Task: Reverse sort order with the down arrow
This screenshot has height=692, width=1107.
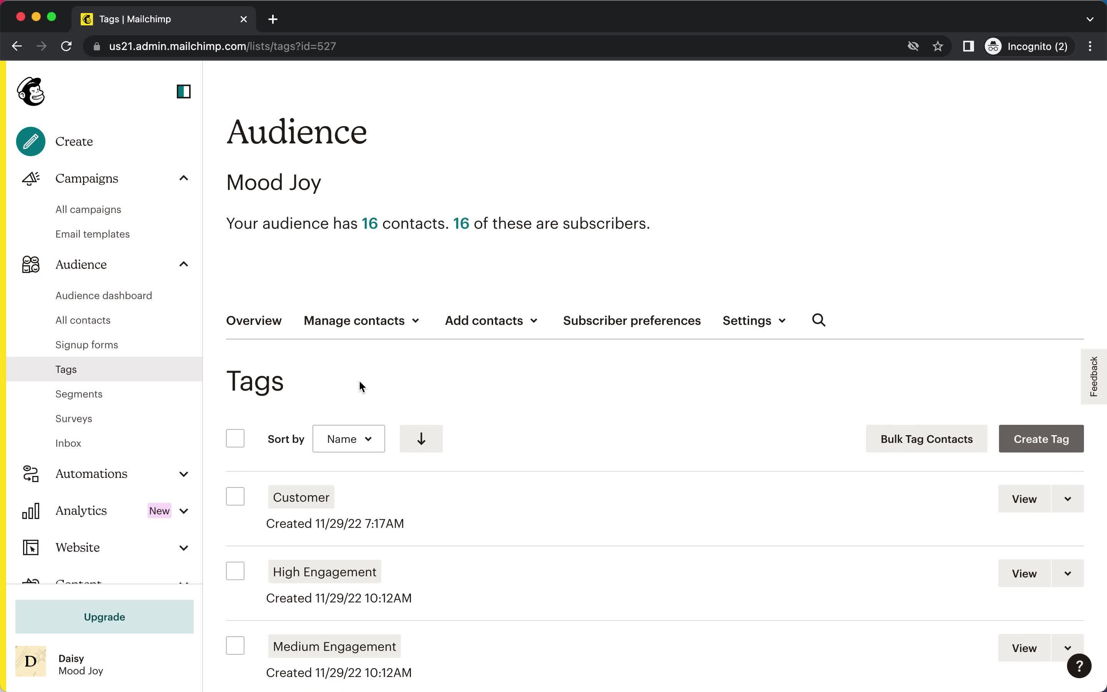Action: [421, 439]
